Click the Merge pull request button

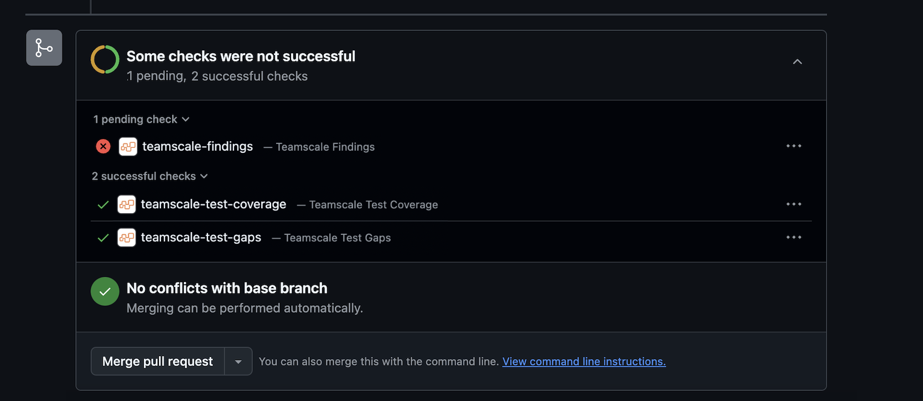(x=158, y=362)
